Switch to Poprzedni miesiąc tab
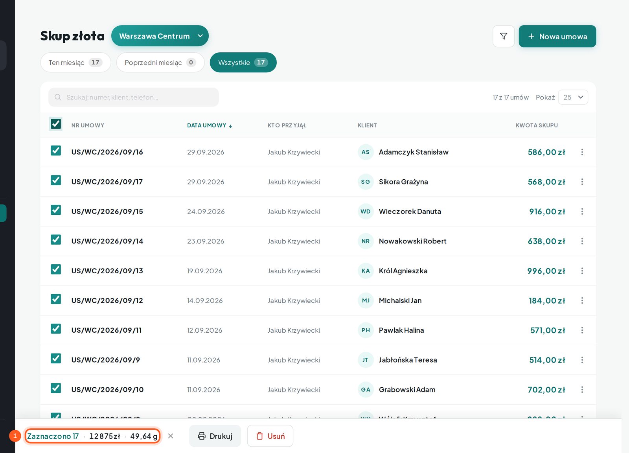Image resolution: width=629 pixels, height=453 pixels. [x=160, y=63]
